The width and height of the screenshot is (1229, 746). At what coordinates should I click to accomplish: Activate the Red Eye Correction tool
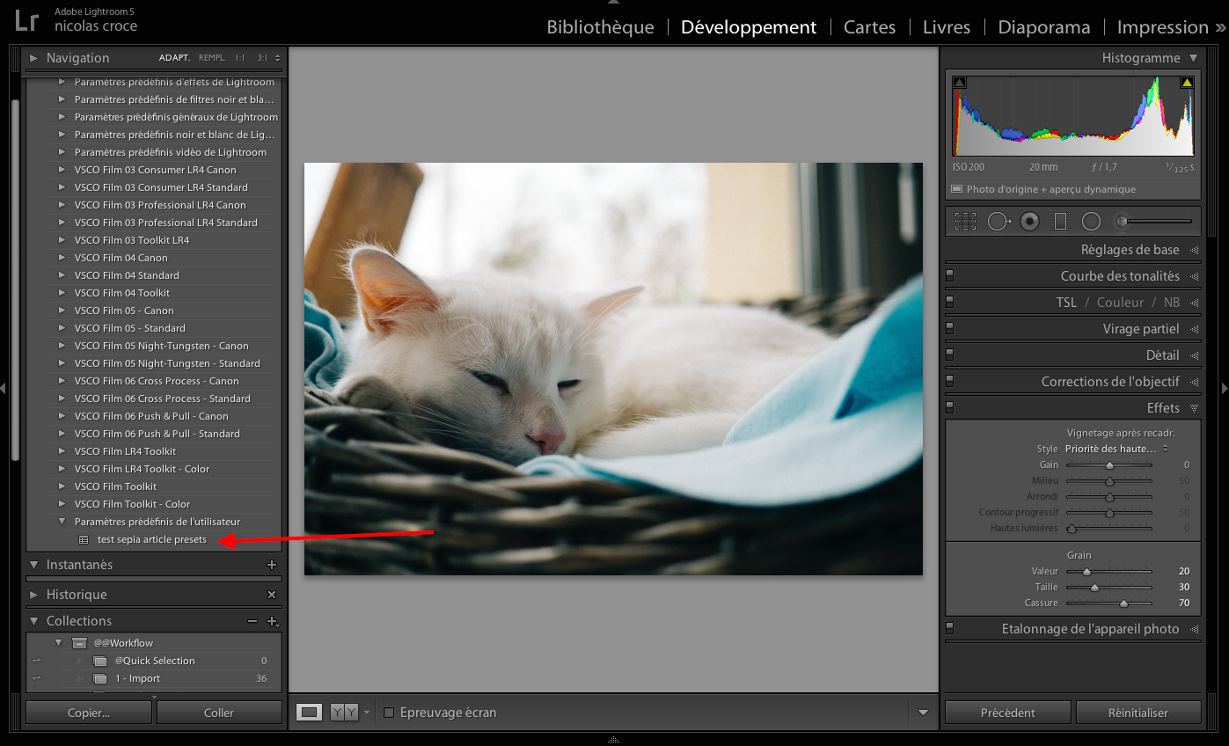[x=1029, y=222]
